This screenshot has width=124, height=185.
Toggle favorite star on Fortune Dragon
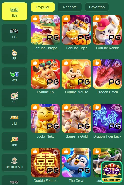click(x=56, y=20)
